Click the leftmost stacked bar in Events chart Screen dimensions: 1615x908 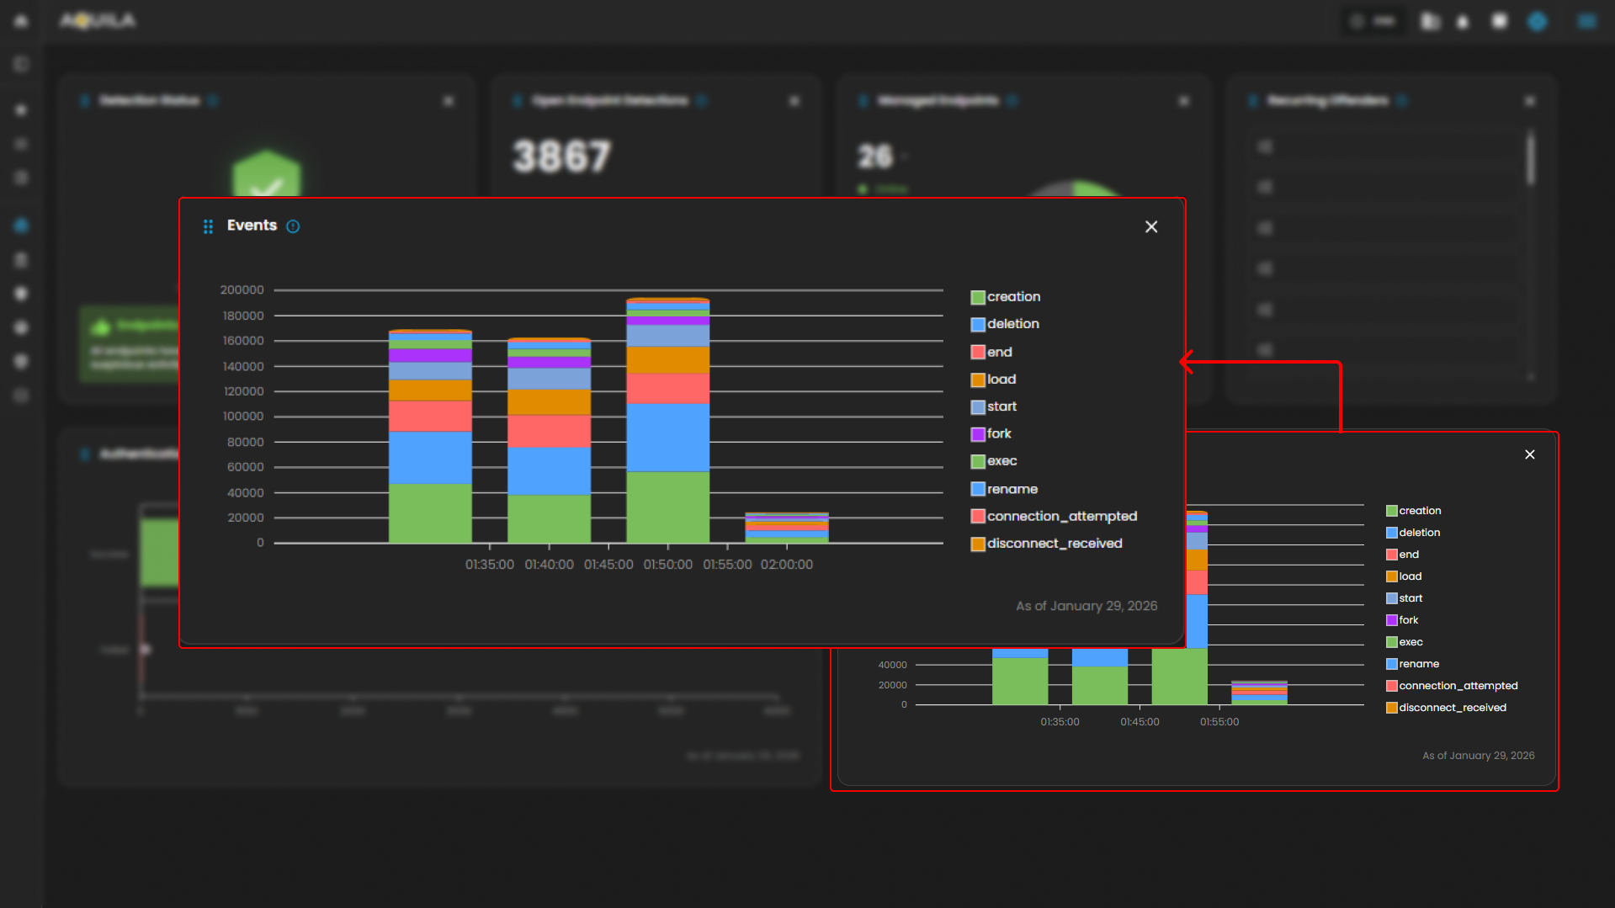pos(430,438)
